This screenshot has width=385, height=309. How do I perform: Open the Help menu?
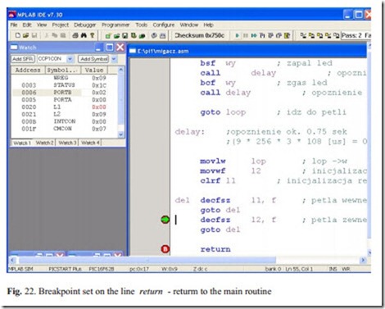(x=208, y=25)
